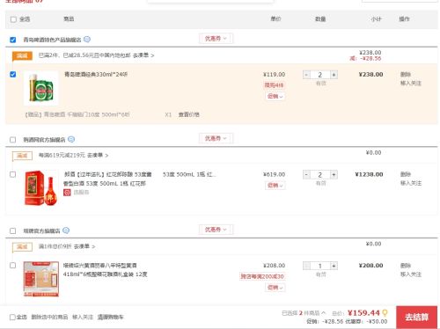Click 去凑单 link in 满1件9折 promotion row
Viewport: 440px width, 329px height.
[84, 246]
